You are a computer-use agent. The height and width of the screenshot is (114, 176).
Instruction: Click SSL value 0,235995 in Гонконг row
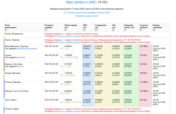click(x=116, y=55)
